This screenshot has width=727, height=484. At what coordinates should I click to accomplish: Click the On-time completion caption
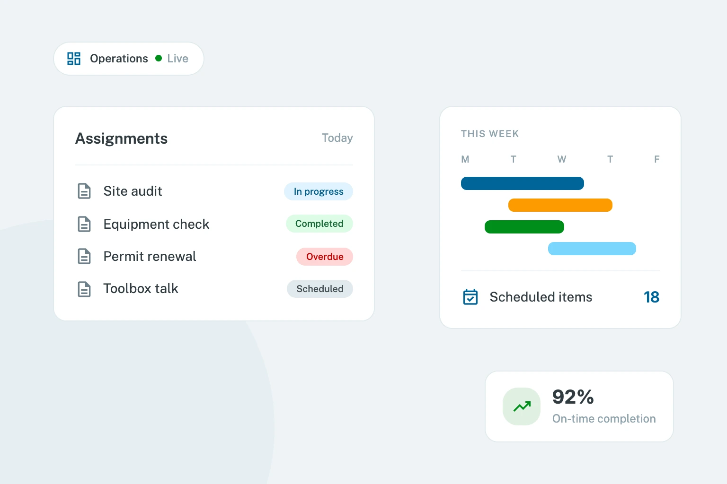pos(604,419)
